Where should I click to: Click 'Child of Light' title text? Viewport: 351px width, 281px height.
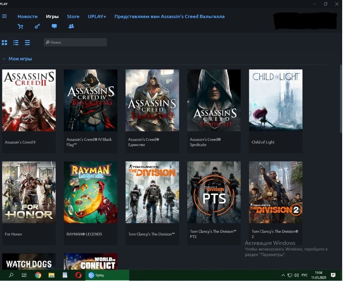tap(263, 142)
